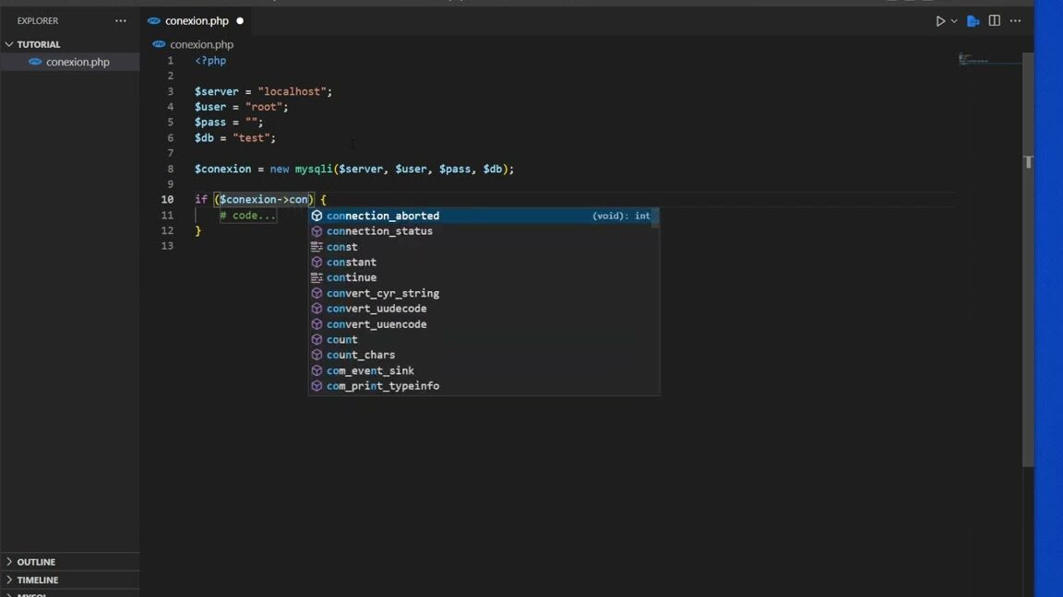Image resolution: width=1063 pixels, height=597 pixels.
Task: Open the Explorer Views ellipsis icon
Action: pyautogui.click(x=120, y=20)
